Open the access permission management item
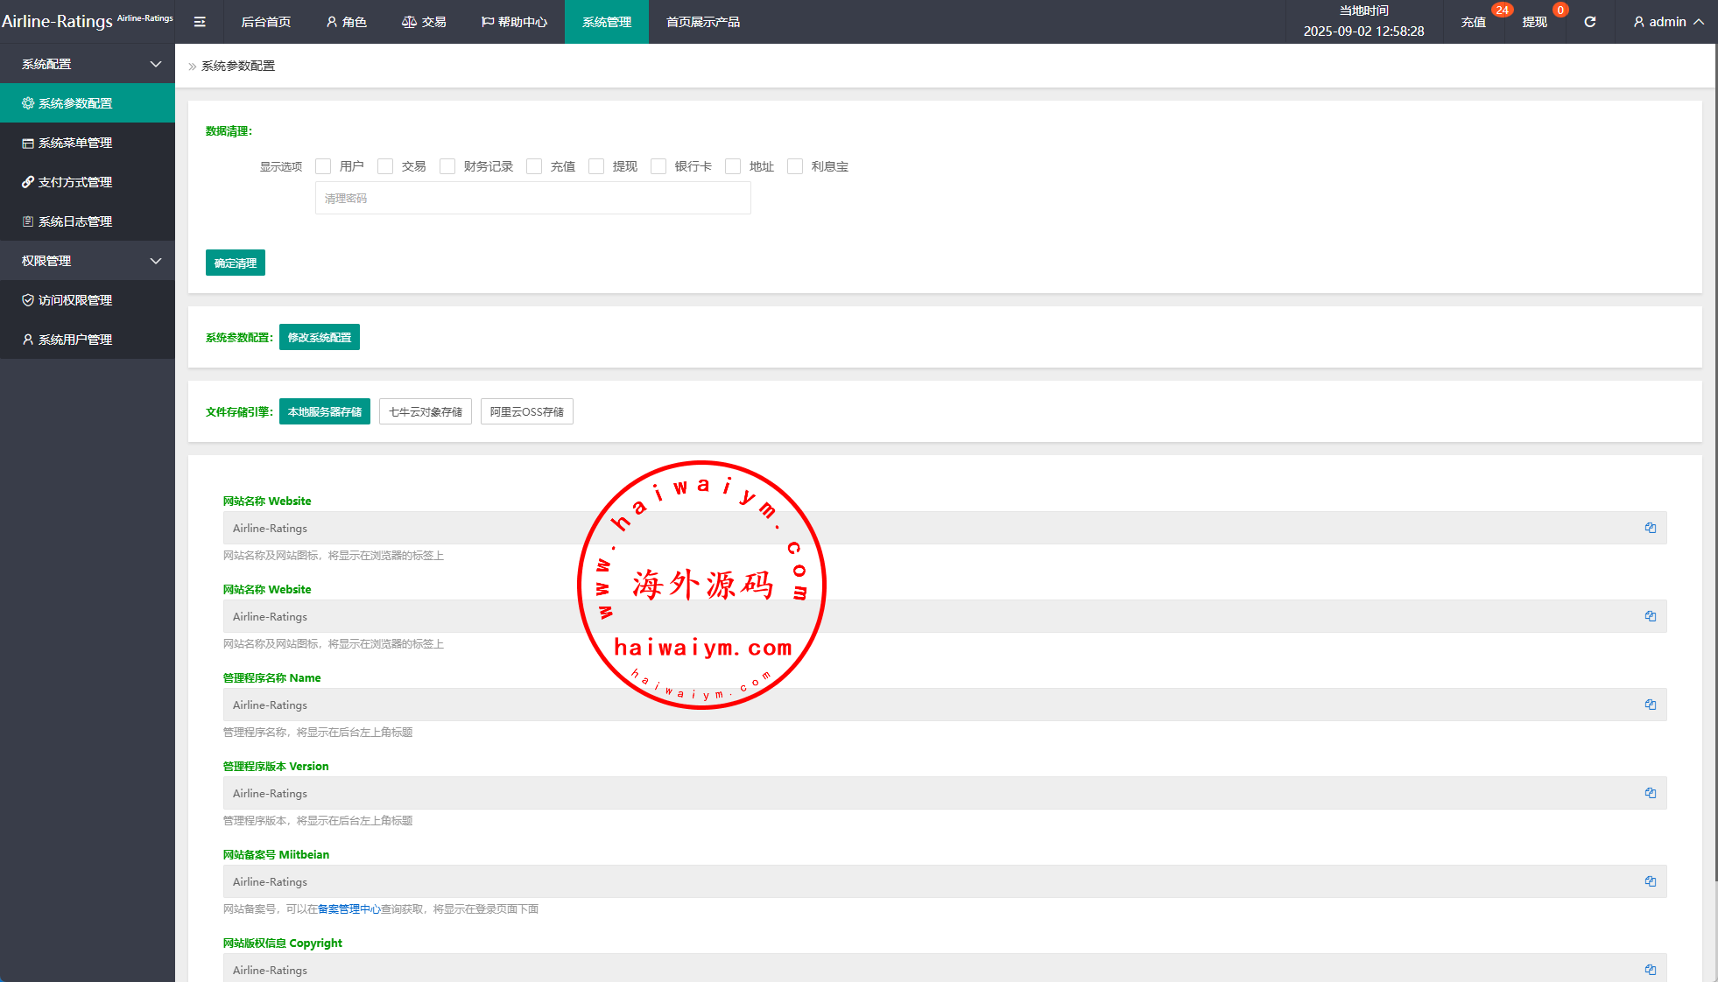This screenshot has width=1718, height=982. (75, 300)
